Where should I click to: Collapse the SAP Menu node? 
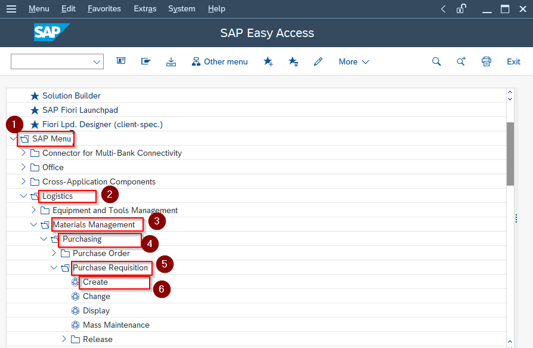[13, 138]
